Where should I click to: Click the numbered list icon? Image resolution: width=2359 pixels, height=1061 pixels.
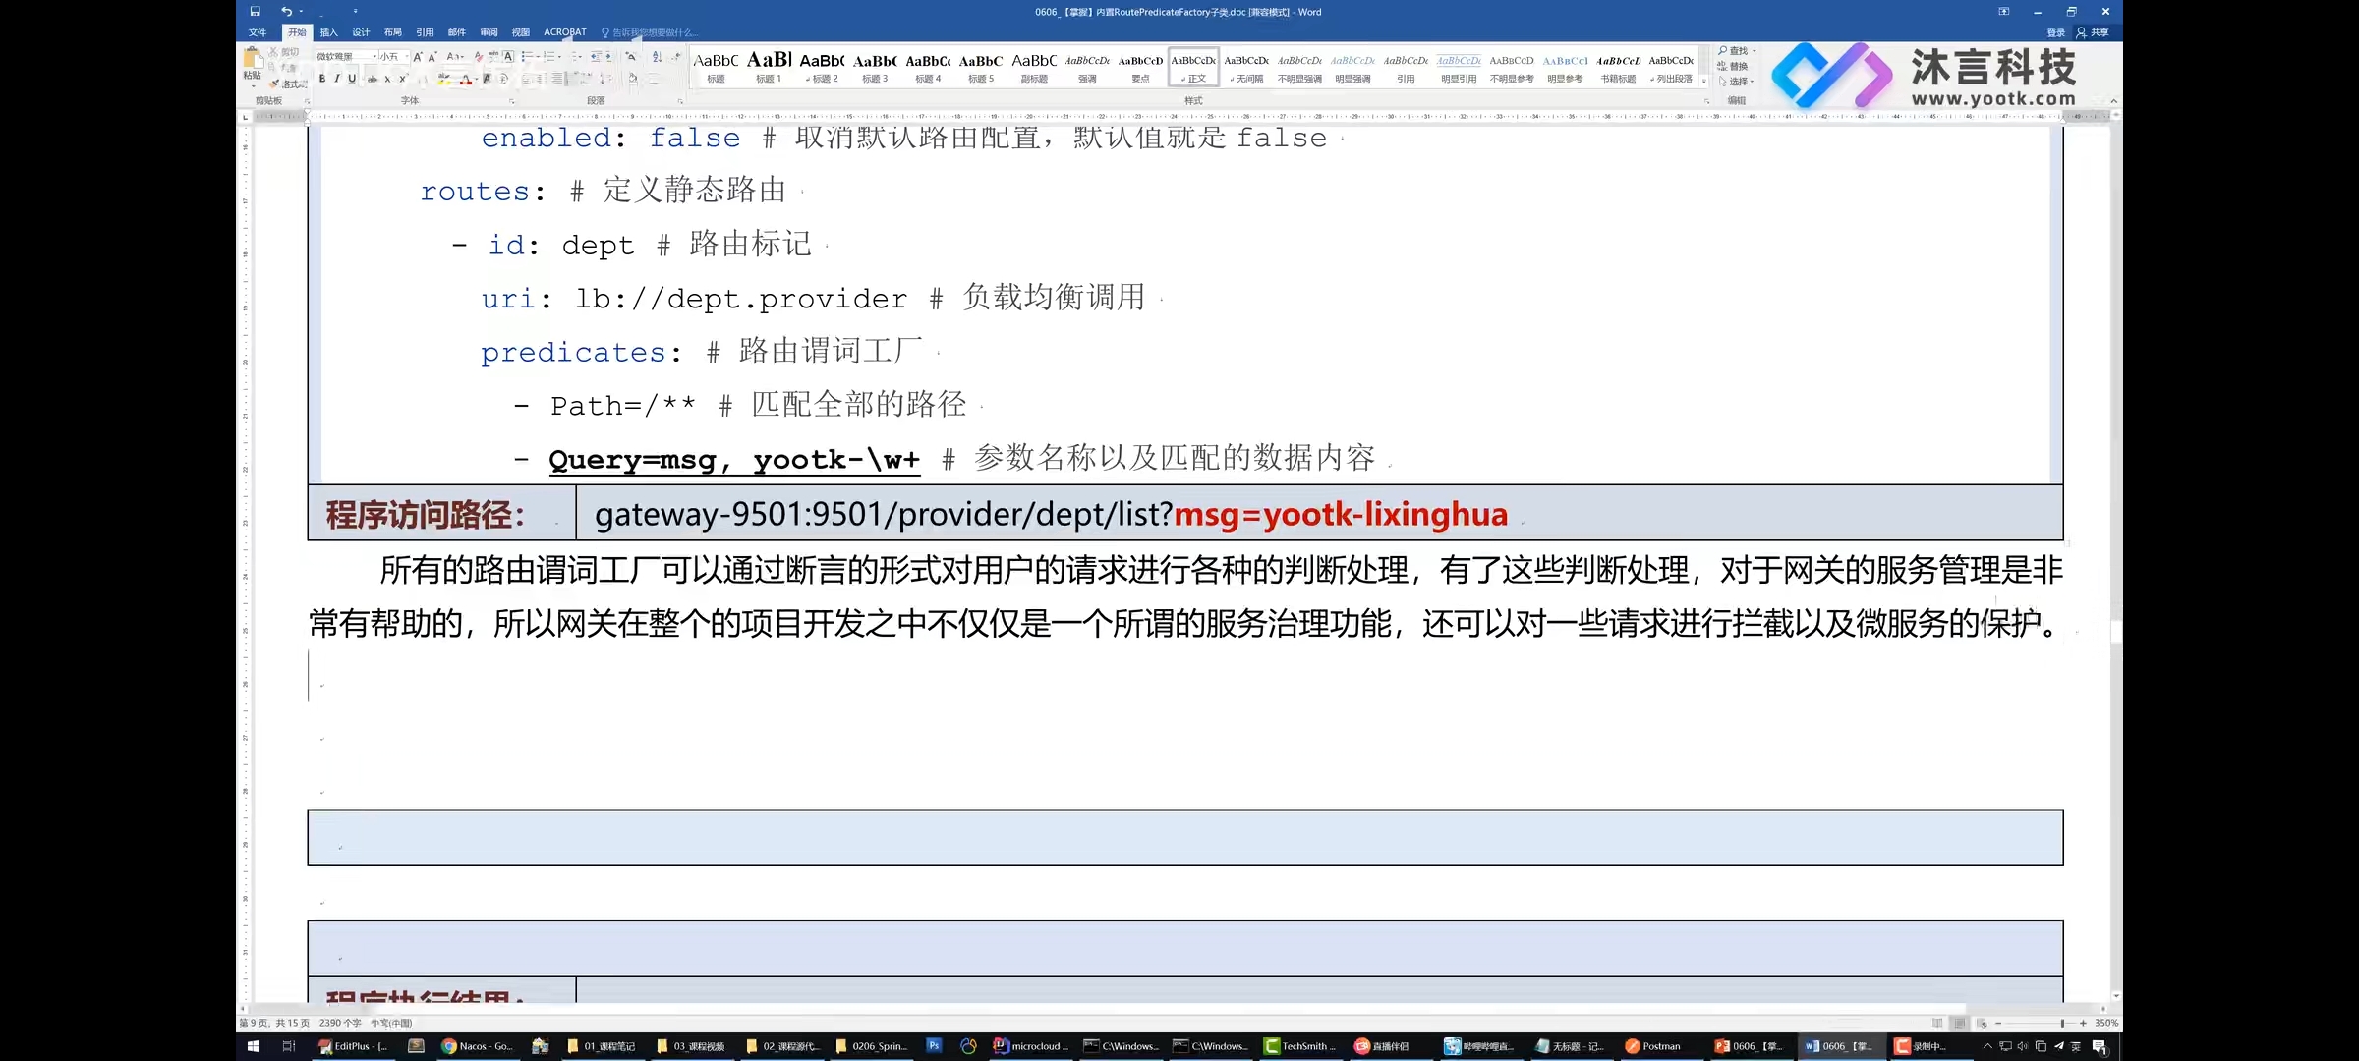(x=549, y=57)
